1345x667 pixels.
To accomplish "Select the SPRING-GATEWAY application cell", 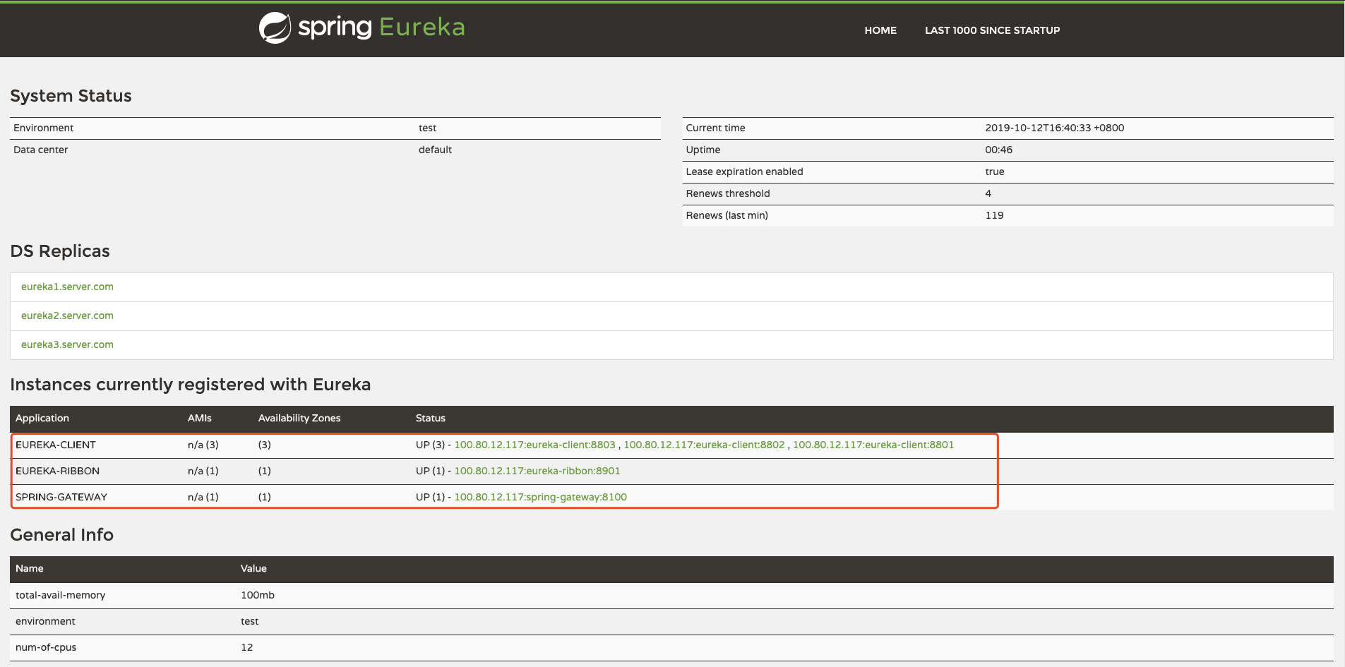I will (x=61, y=497).
